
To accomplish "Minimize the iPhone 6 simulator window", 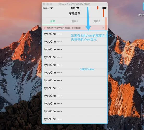I will point(48,4).
